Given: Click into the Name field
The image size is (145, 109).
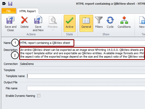Looking at the screenshot, I should pyautogui.click(x=83, y=43).
